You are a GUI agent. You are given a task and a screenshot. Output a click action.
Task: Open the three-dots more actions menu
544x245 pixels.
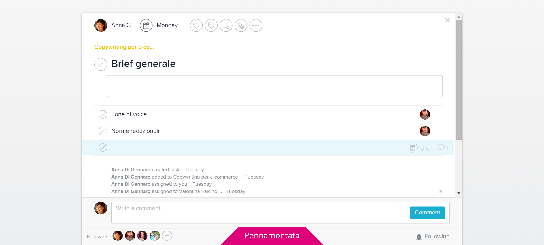pyautogui.click(x=256, y=25)
